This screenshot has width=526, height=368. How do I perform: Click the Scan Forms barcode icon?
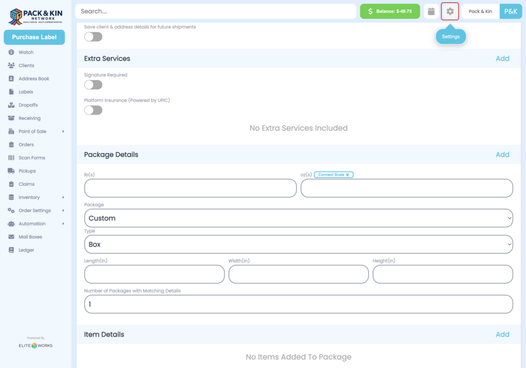11,158
